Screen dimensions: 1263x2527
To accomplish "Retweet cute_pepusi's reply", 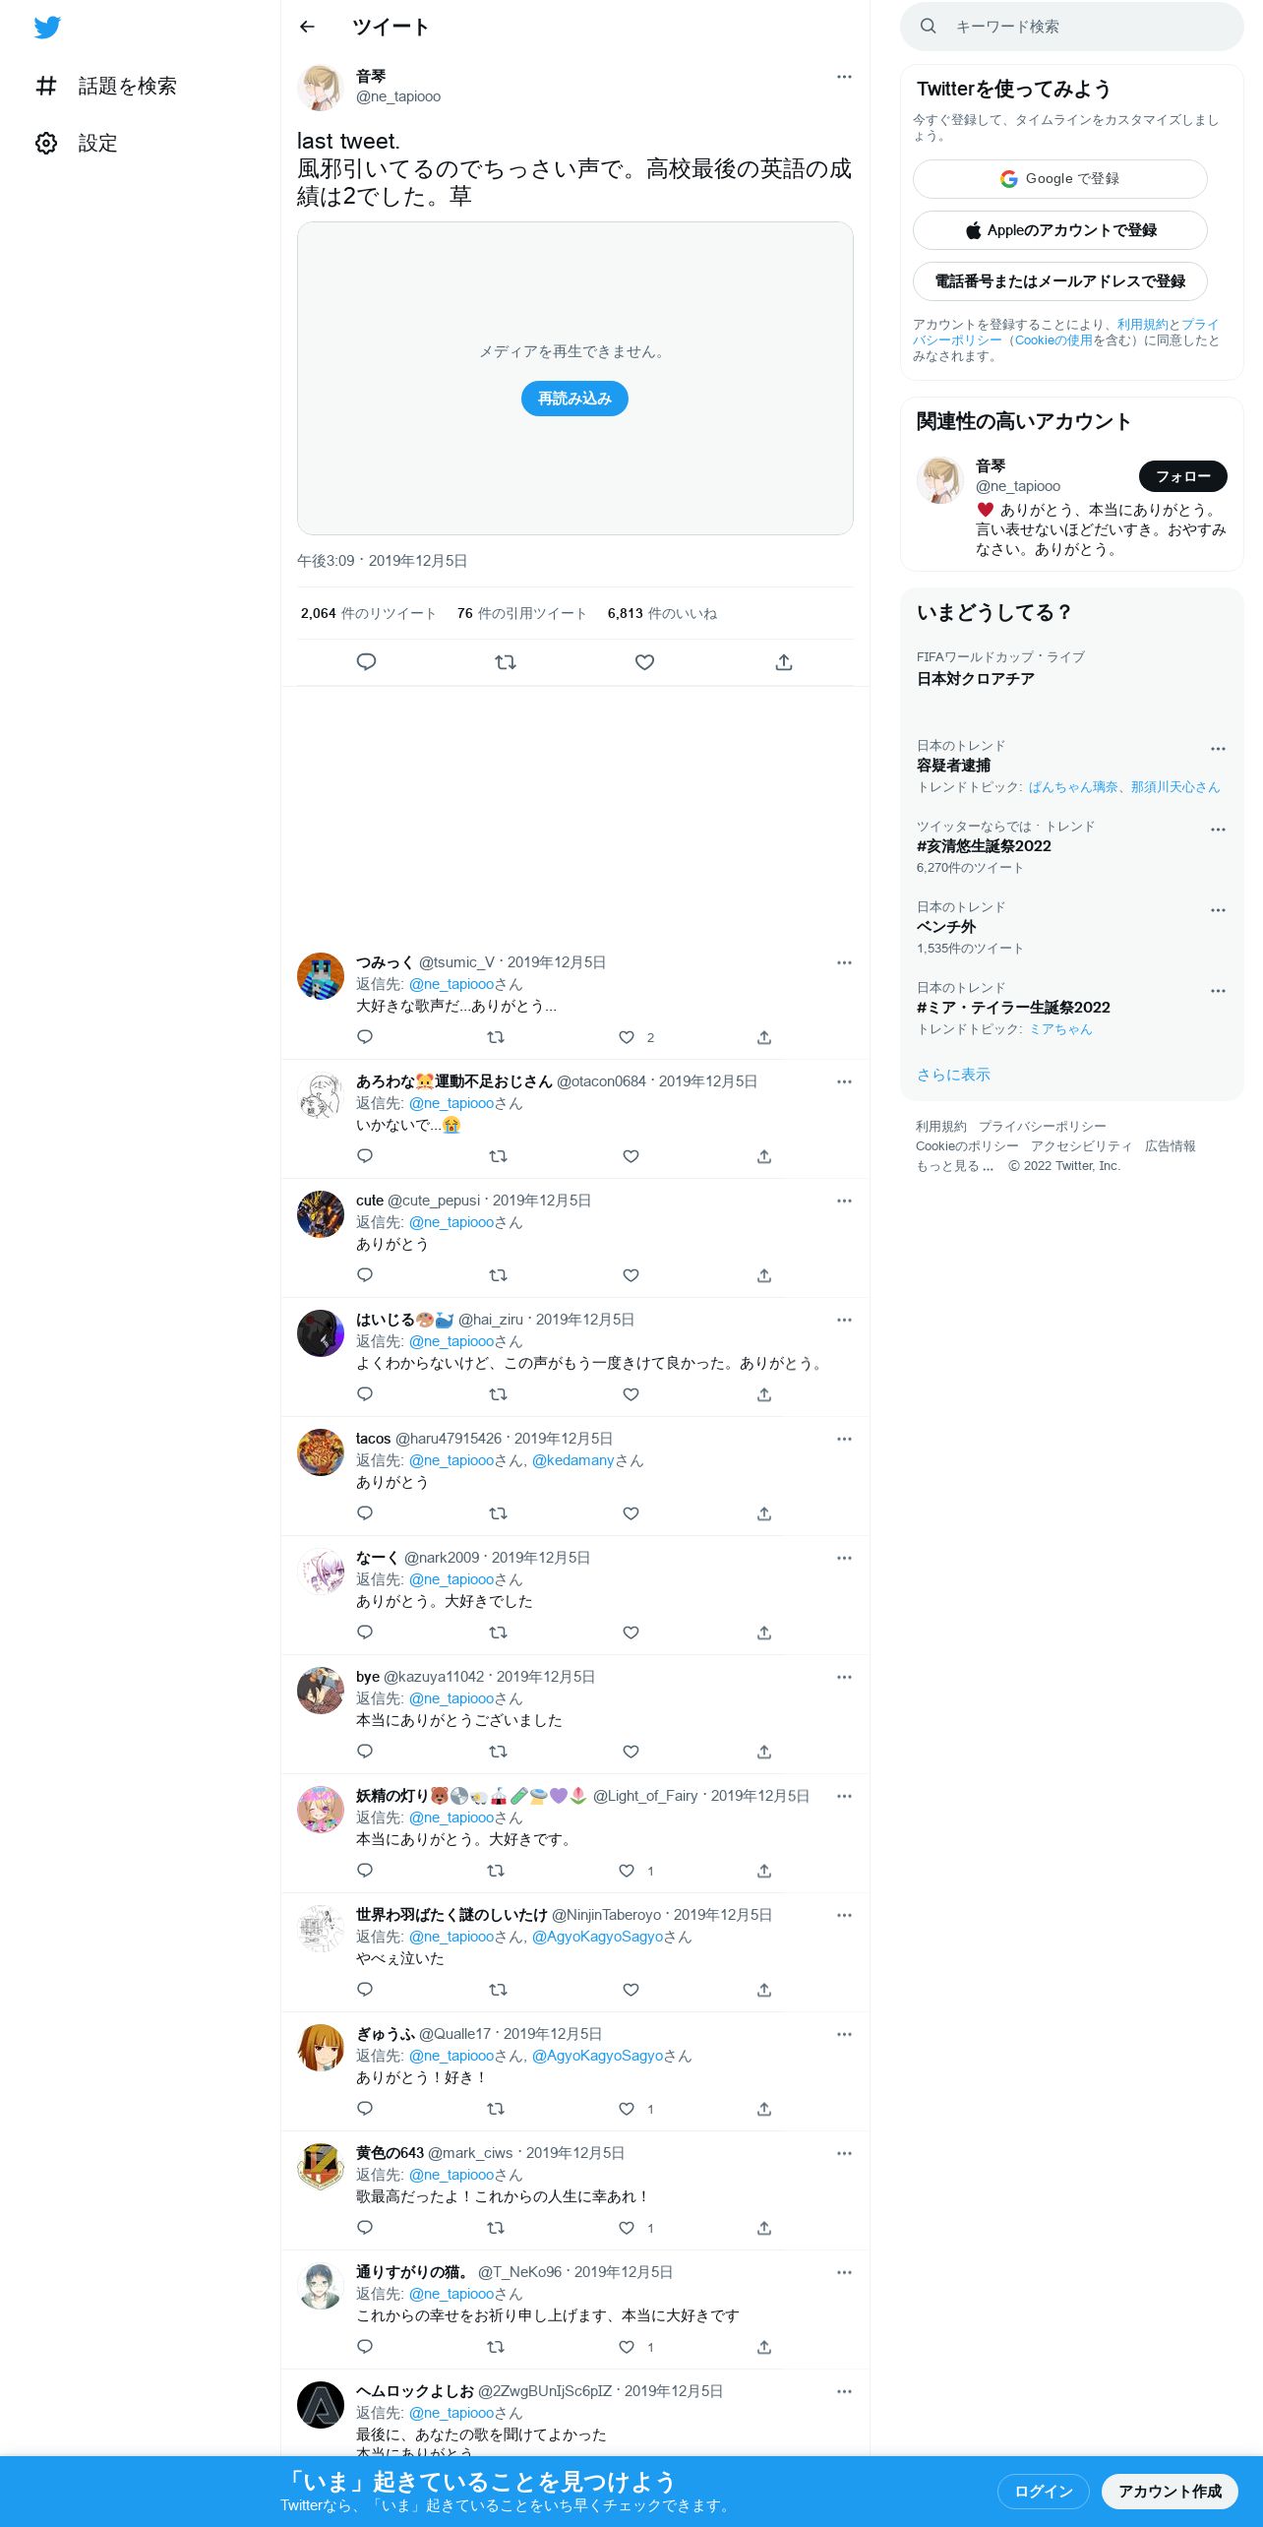I will point(498,1275).
